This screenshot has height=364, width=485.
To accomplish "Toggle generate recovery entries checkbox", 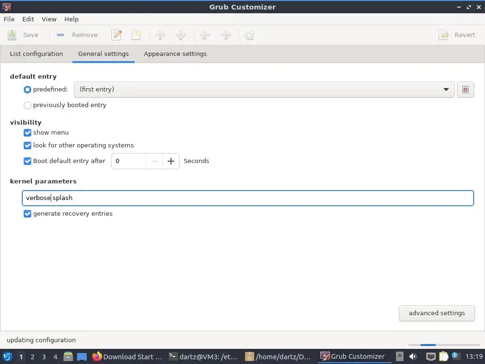I will coord(27,214).
